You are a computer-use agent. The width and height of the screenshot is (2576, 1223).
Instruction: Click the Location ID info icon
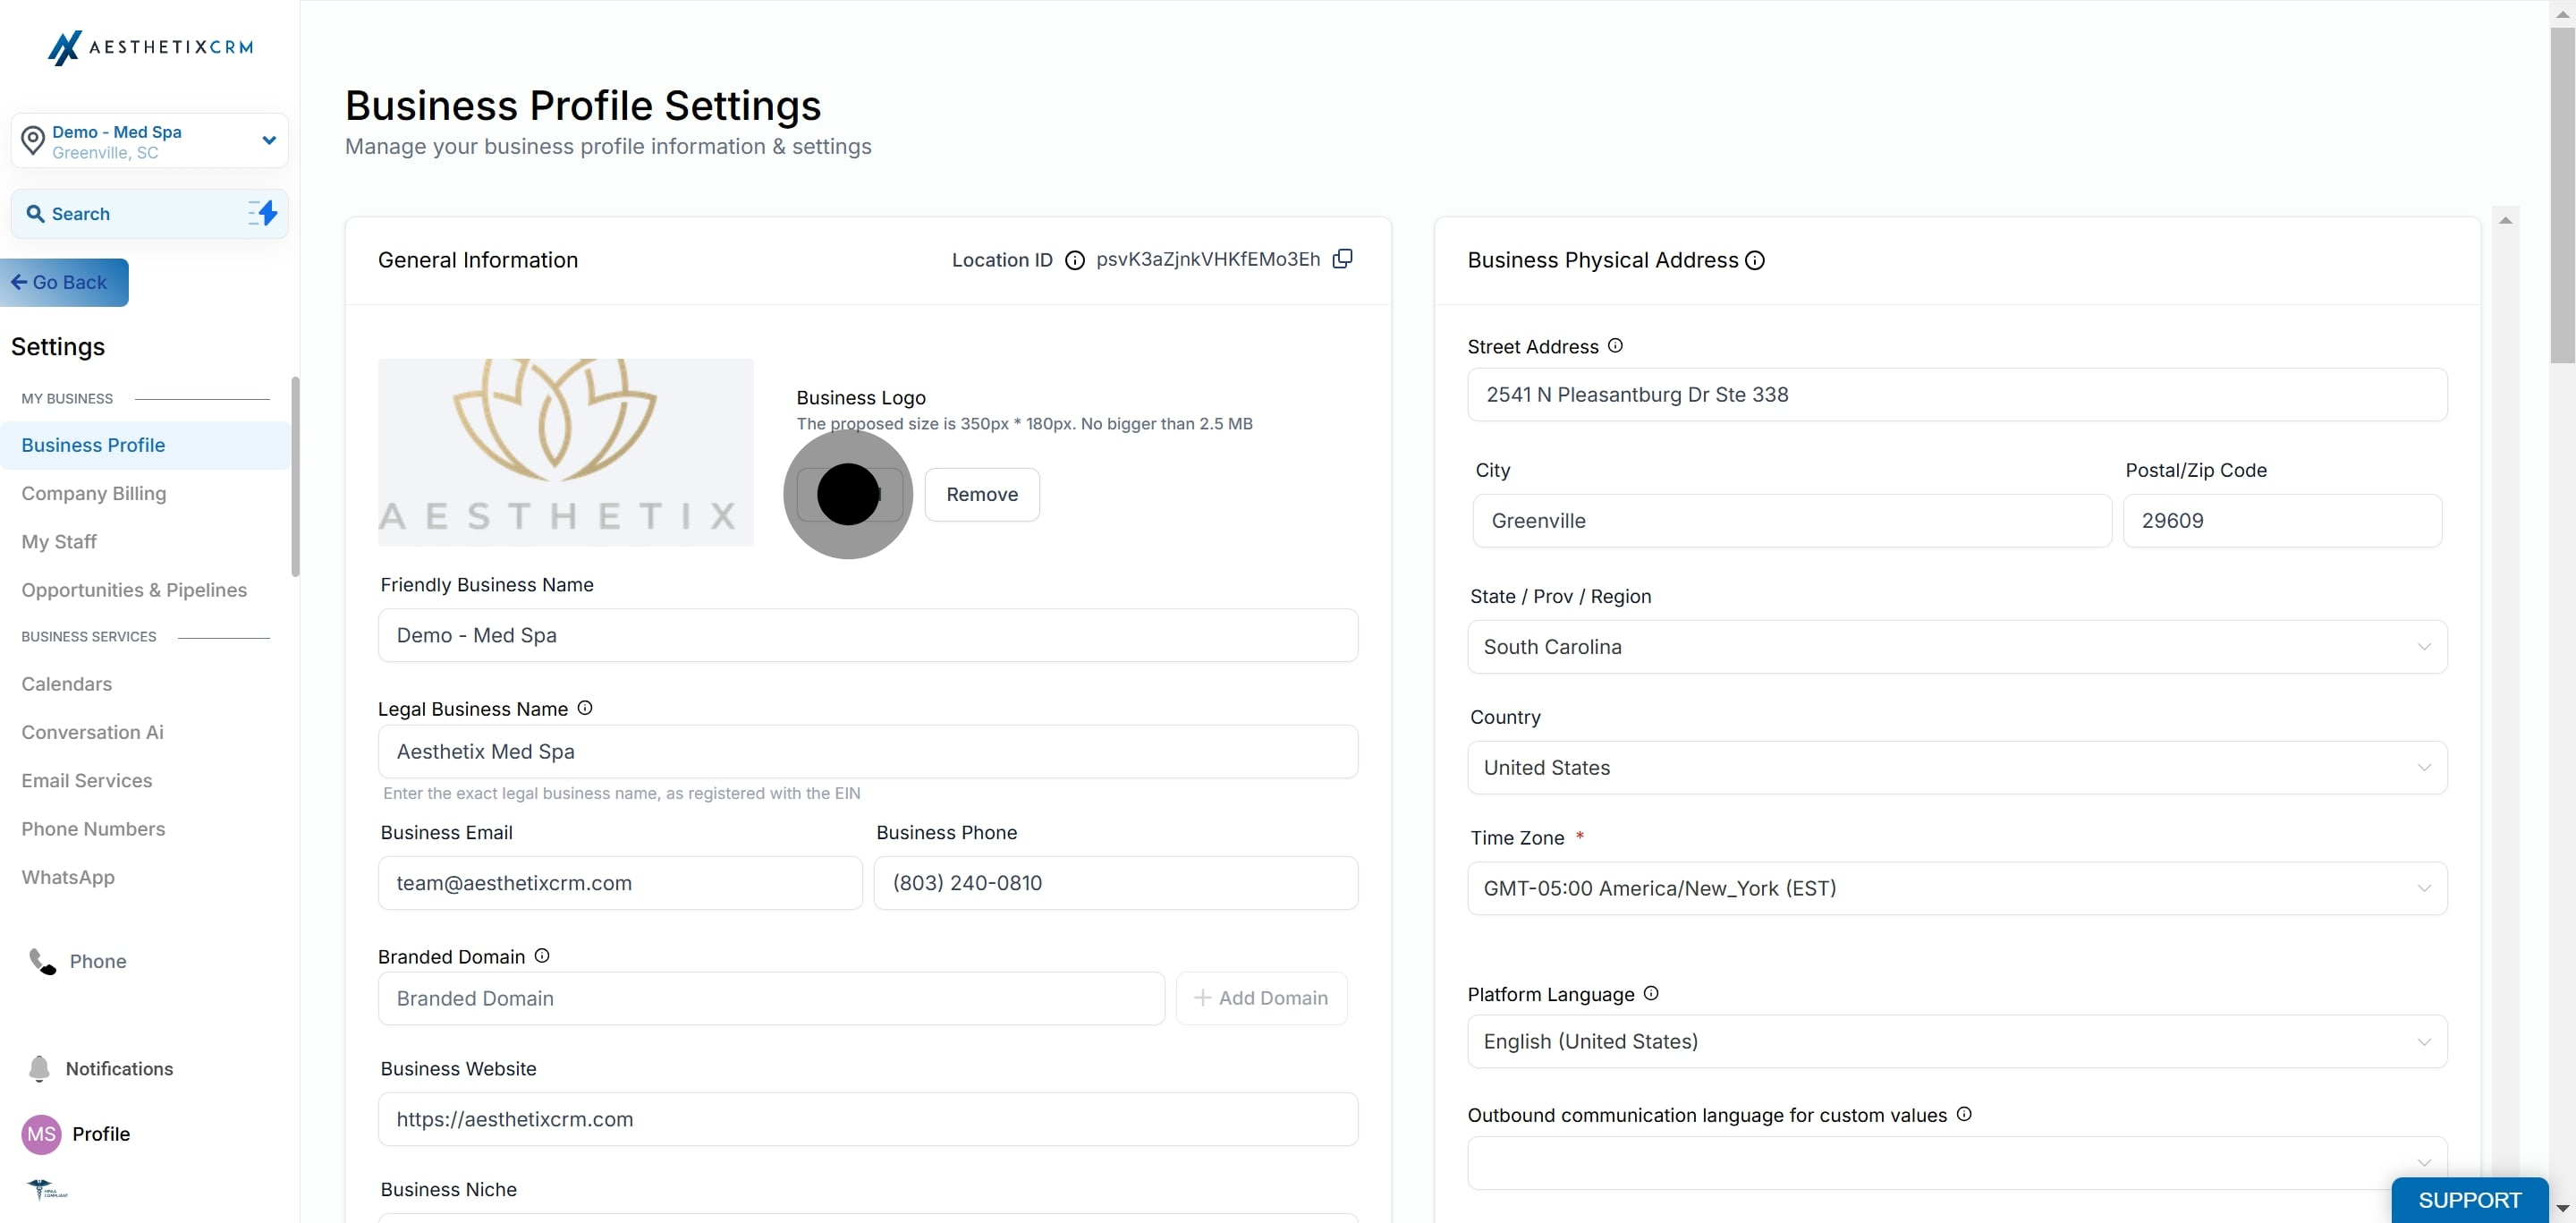point(1074,261)
